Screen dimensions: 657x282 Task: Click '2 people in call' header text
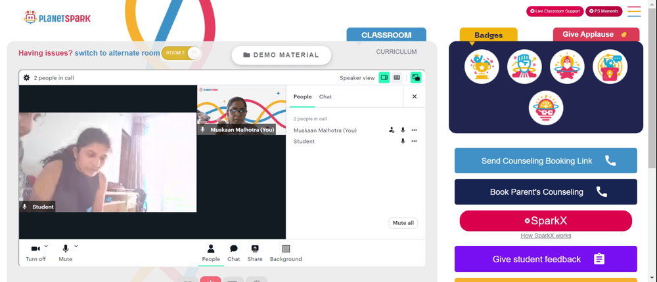(54, 78)
